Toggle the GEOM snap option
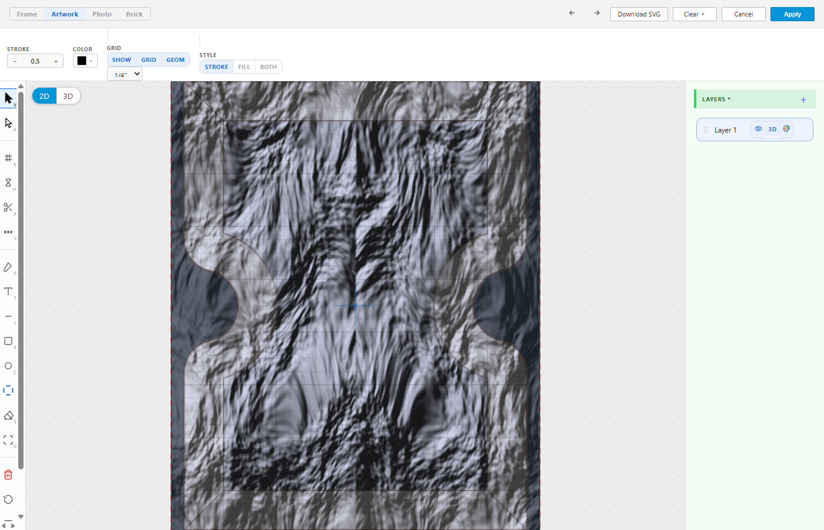Image resolution: width=824 pixels, height=530 pixels. click(175, 59)
